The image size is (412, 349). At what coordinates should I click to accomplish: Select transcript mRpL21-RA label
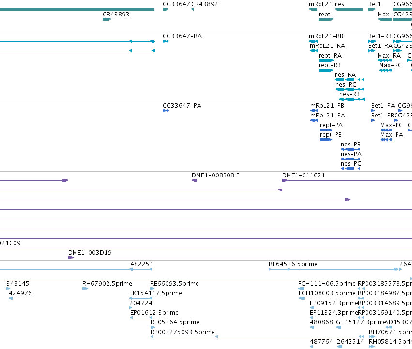[327, 46]
